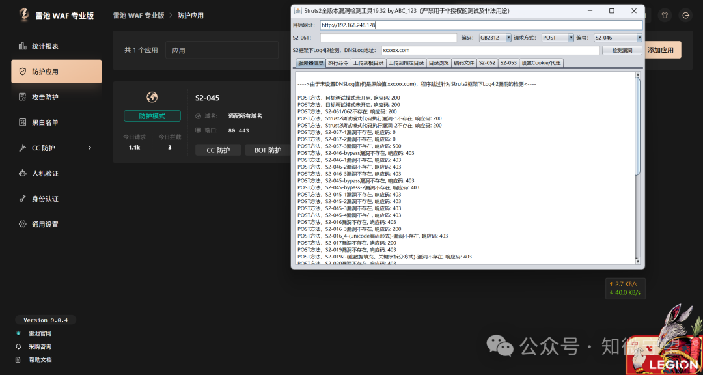Click the DNSLog地址 input field
Viewport: 703px width, 375px height.
point(490,51)
